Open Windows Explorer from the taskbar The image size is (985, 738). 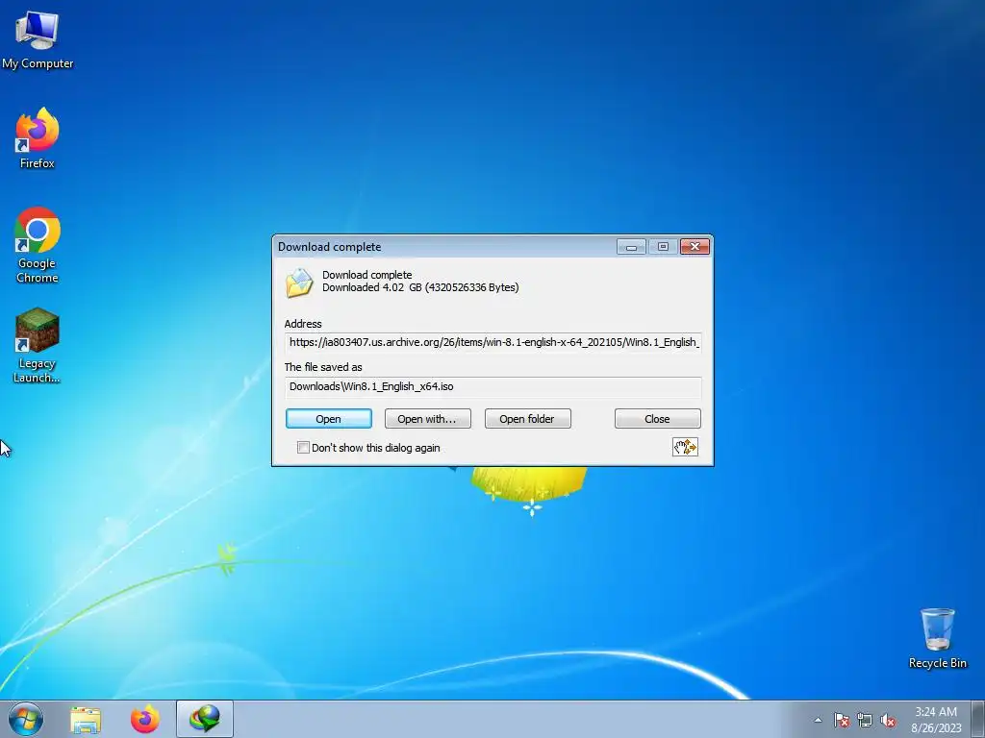(x=86, y=720)
